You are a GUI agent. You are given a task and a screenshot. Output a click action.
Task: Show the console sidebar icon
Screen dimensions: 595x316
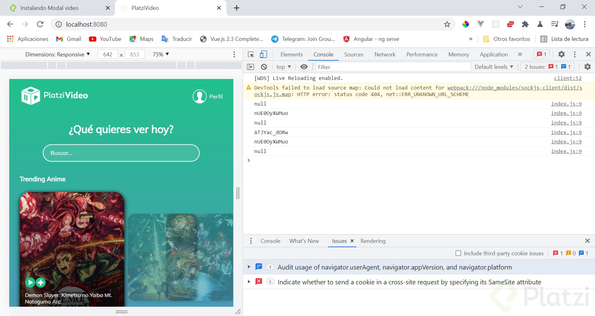250,67
